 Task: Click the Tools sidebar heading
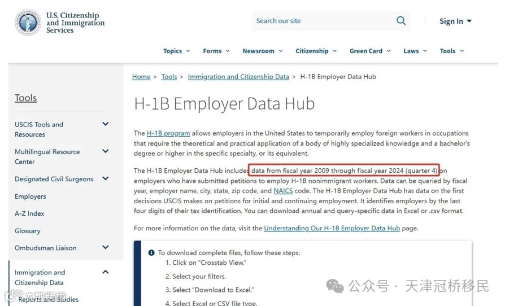tap(26, 98)
